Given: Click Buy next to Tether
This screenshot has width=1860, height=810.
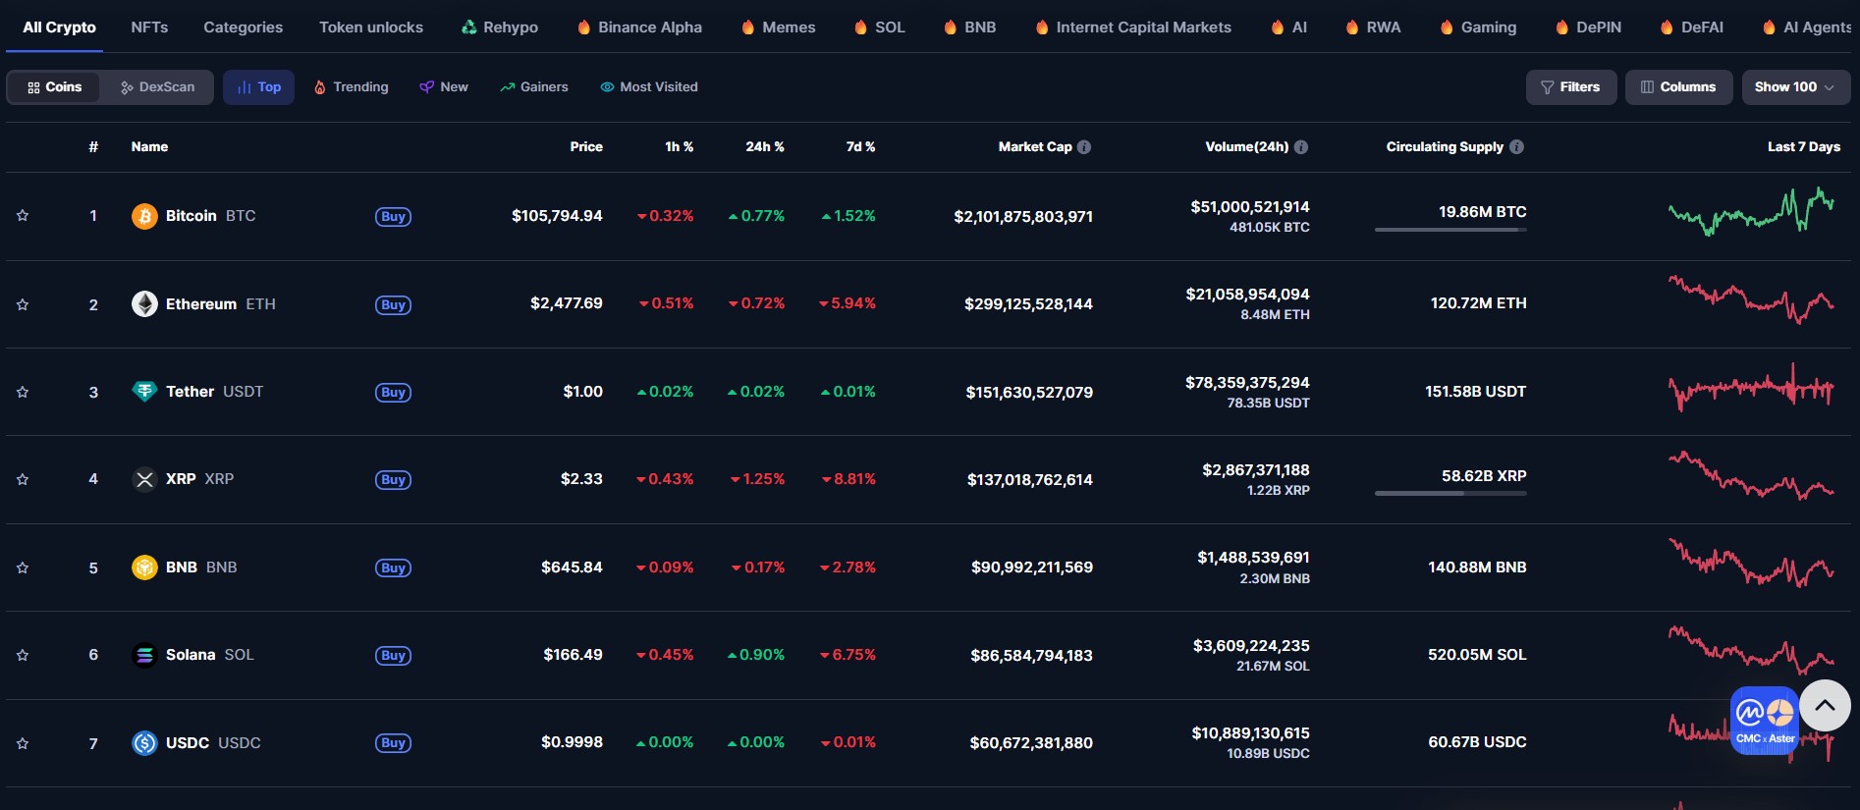Looking at the screenshot, I should pyautogui.click(x=393, y=393).
